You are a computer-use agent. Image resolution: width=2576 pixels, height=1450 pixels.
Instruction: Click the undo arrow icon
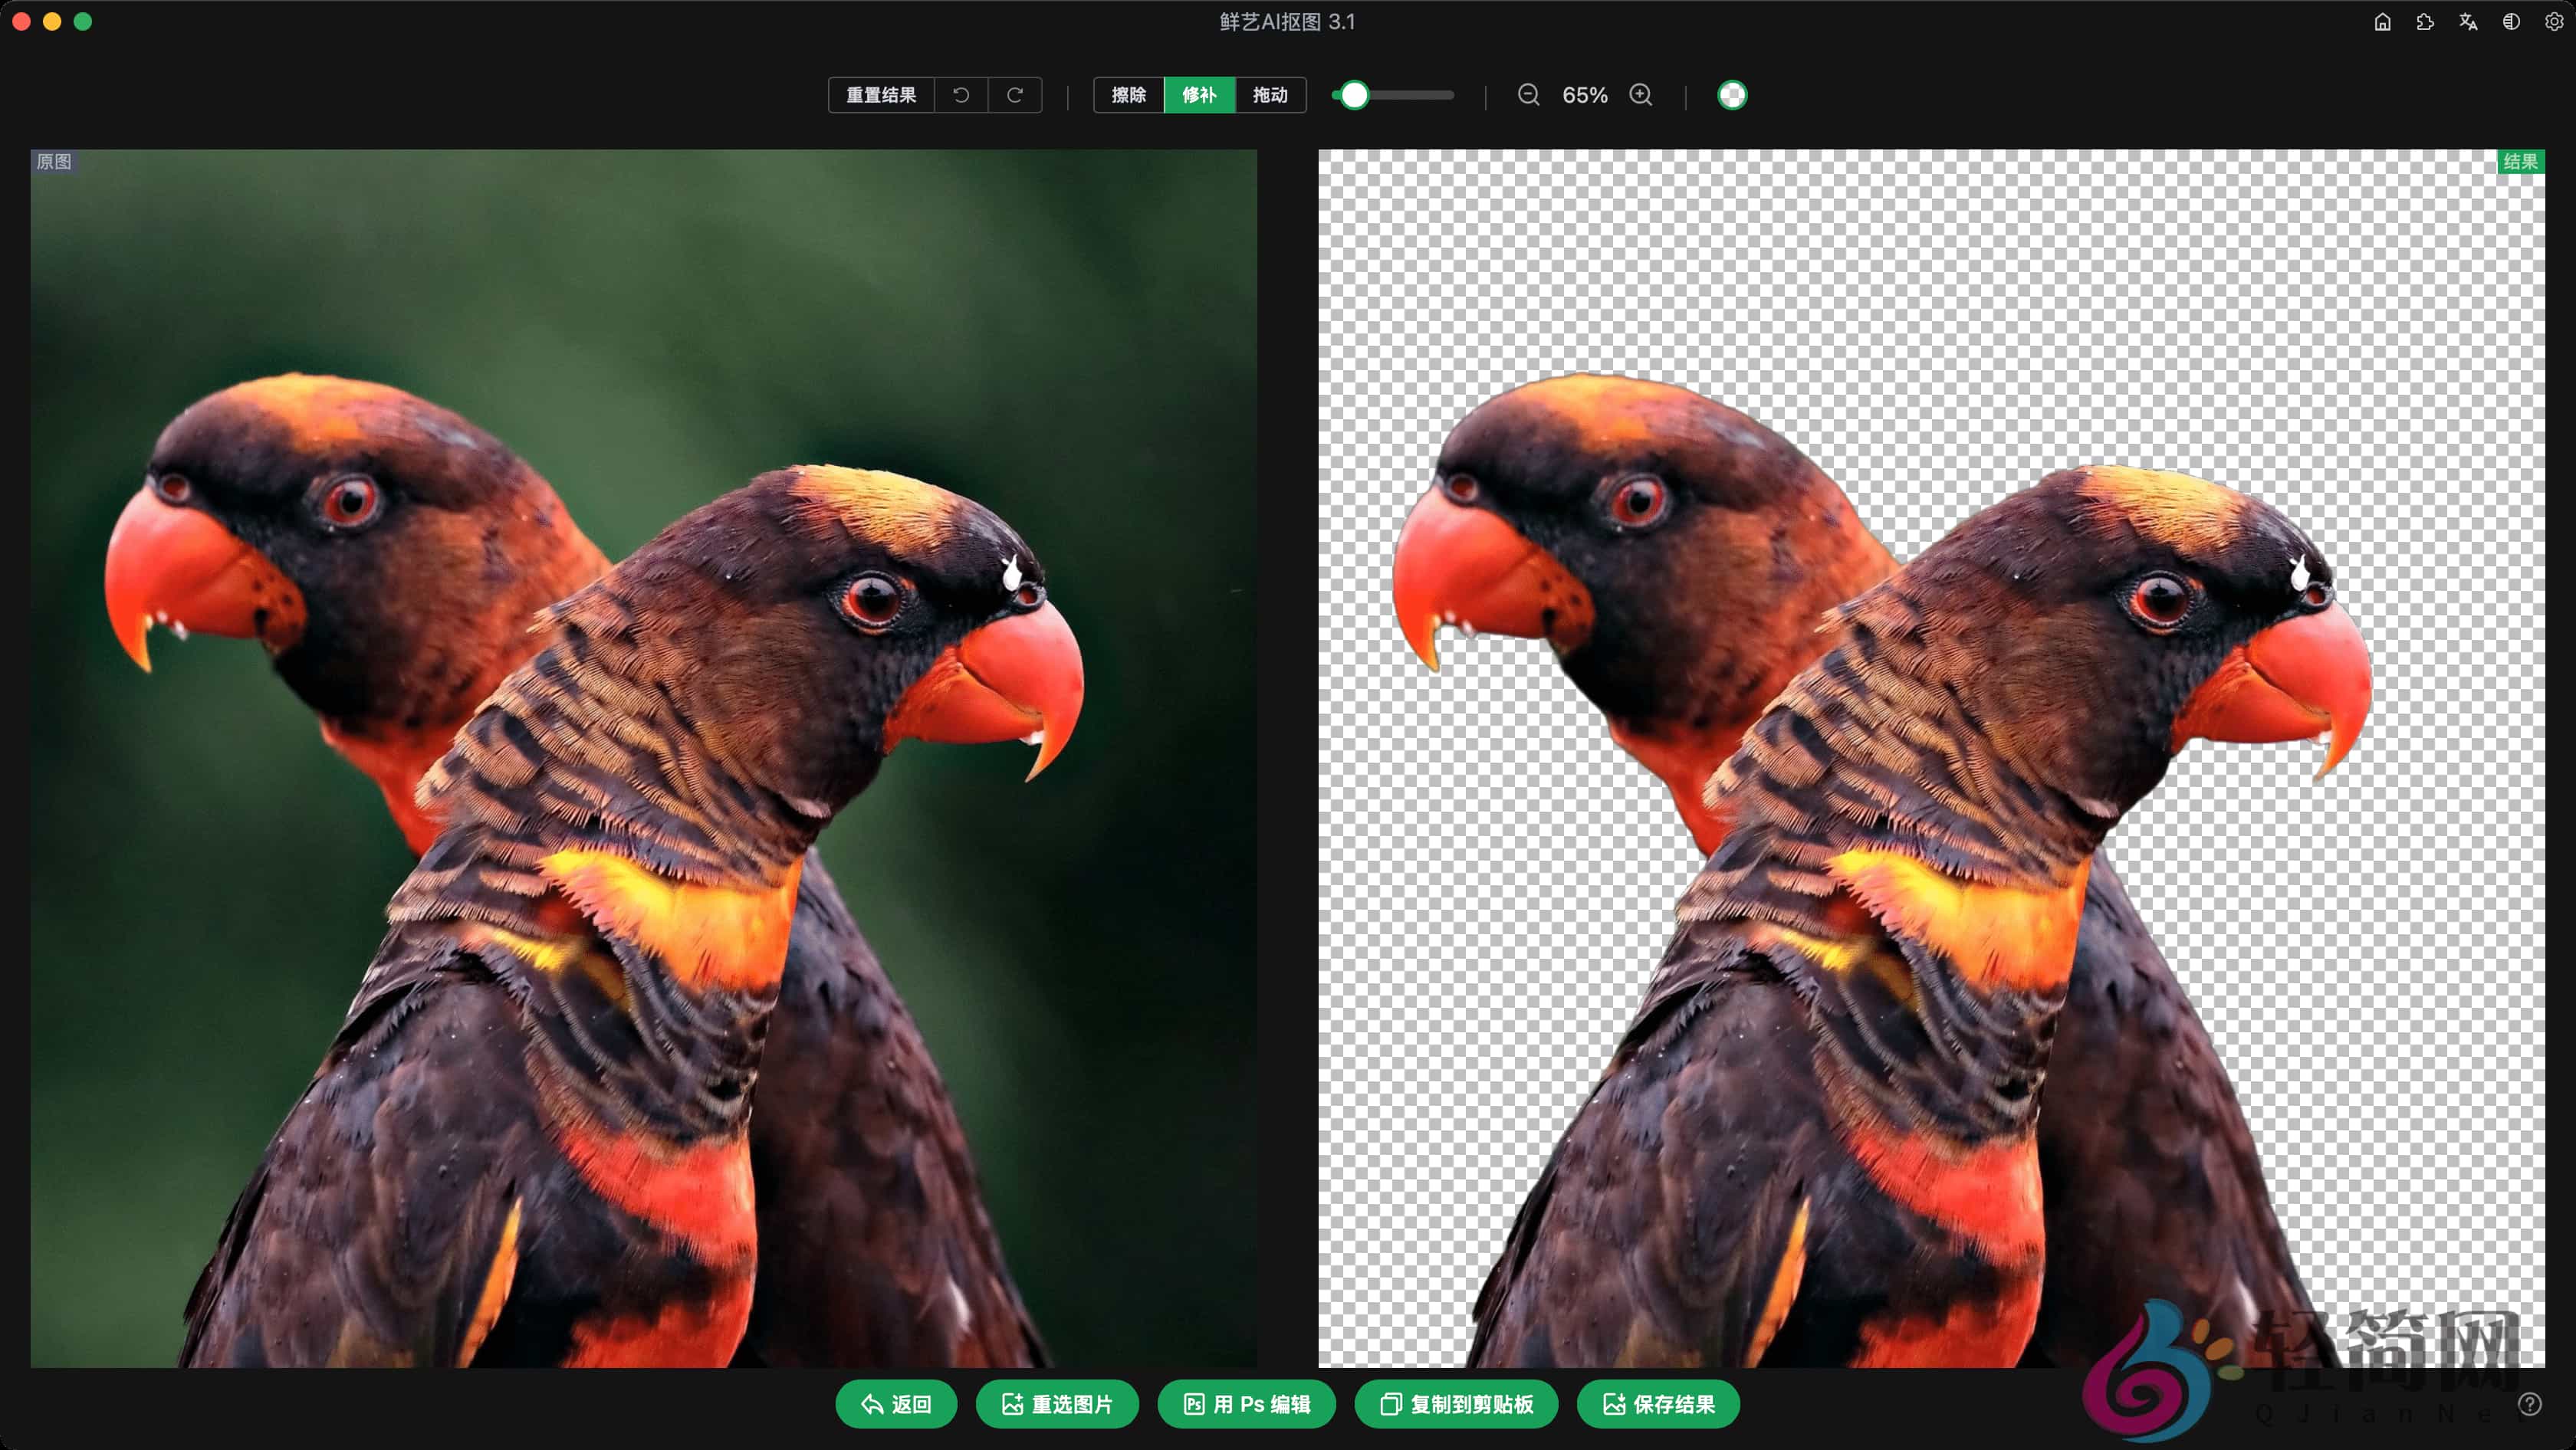tap(961, 95)
